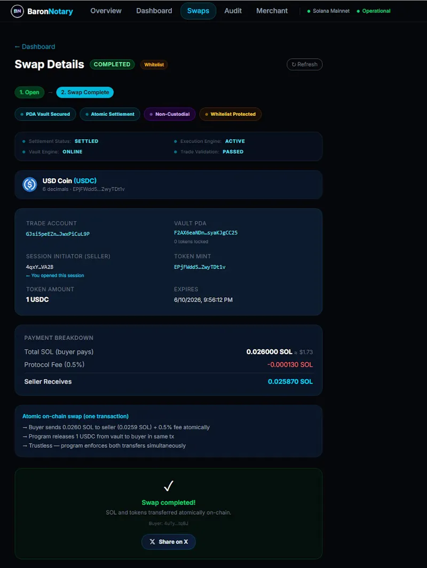Select the Swaps tab
Screen dimensions: 427x568
(x=198, y=11)
